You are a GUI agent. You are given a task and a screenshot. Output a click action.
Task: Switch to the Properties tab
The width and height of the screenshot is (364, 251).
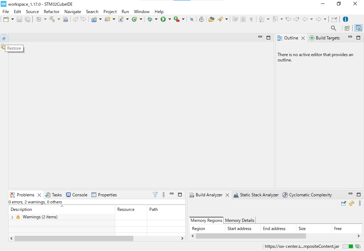click(104, 195)
